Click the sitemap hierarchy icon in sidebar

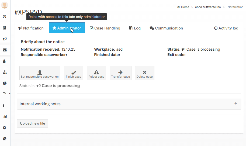(x=5, y=72)
